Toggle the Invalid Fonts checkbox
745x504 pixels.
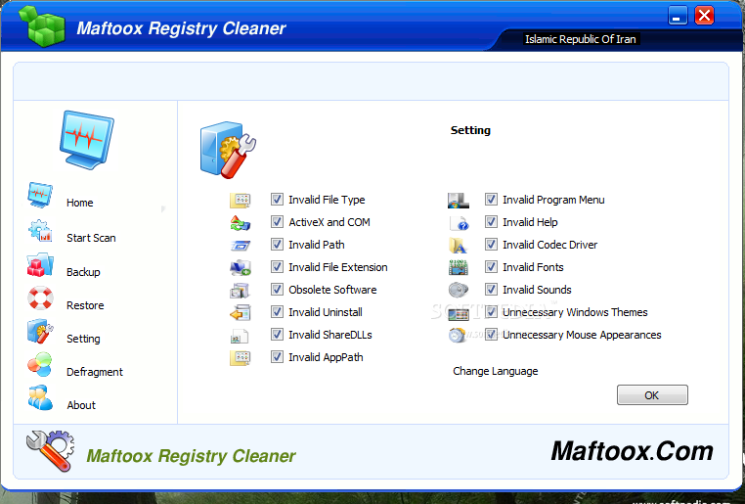click(x=491, y=267)
